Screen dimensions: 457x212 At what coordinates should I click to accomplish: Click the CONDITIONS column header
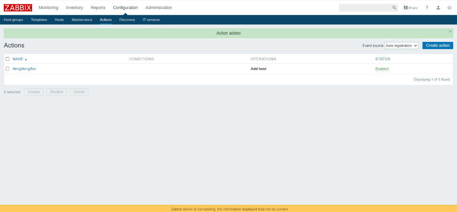pyautogui.click(x=142, y=59)
